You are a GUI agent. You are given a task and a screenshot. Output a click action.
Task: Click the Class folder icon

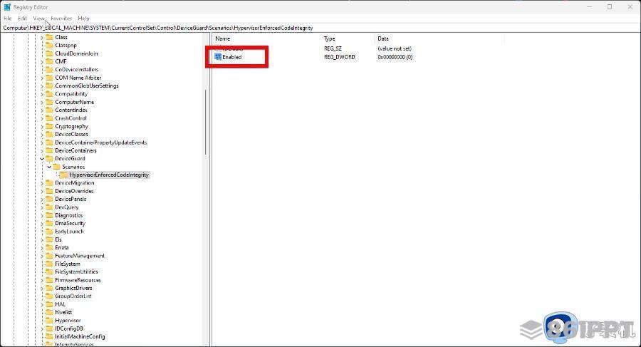point(49,37)
